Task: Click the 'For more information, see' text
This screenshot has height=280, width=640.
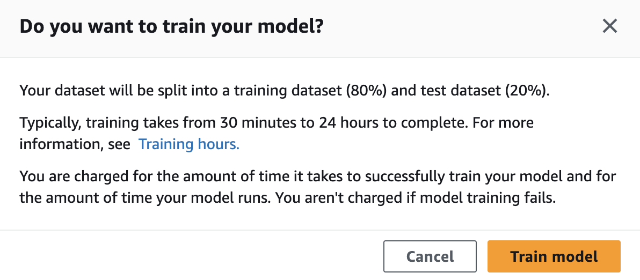Action: point(277,133)
